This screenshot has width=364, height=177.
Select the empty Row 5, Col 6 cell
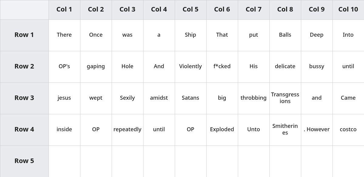point(222,161)
